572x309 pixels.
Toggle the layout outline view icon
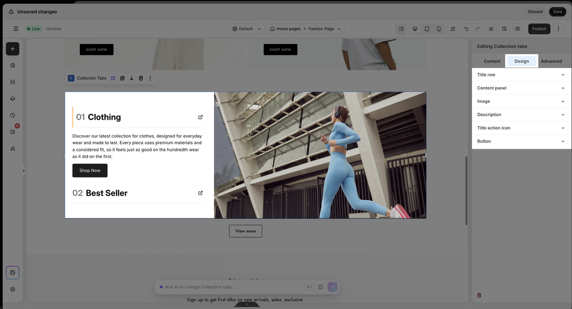pyautogui.click(x=401, y=29)
